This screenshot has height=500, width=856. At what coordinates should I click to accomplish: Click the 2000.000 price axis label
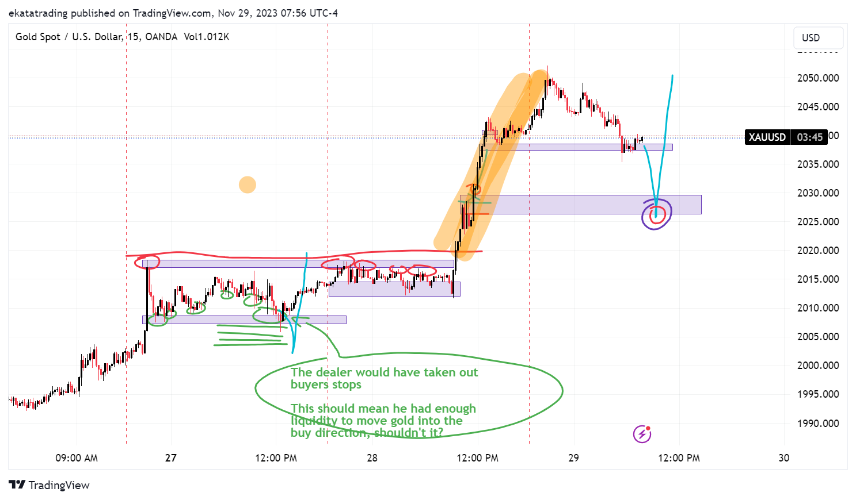coord(818,366)
